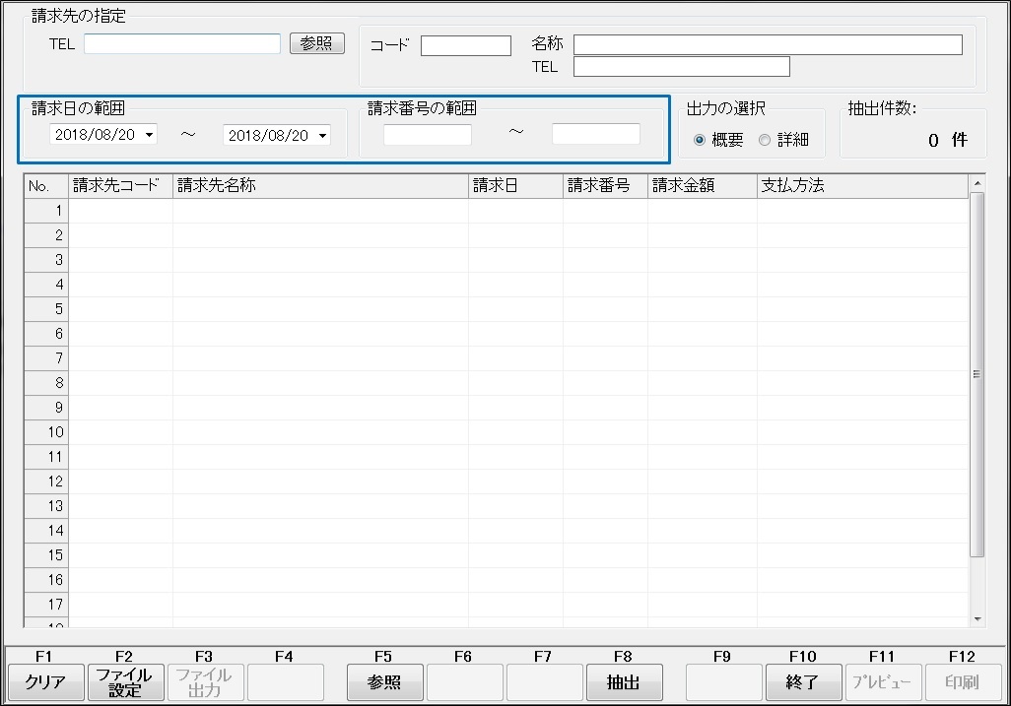This screenshot has height=706, width=1011.
Task: Click the scroll-down arrow of the table
Action: (977, 618)
